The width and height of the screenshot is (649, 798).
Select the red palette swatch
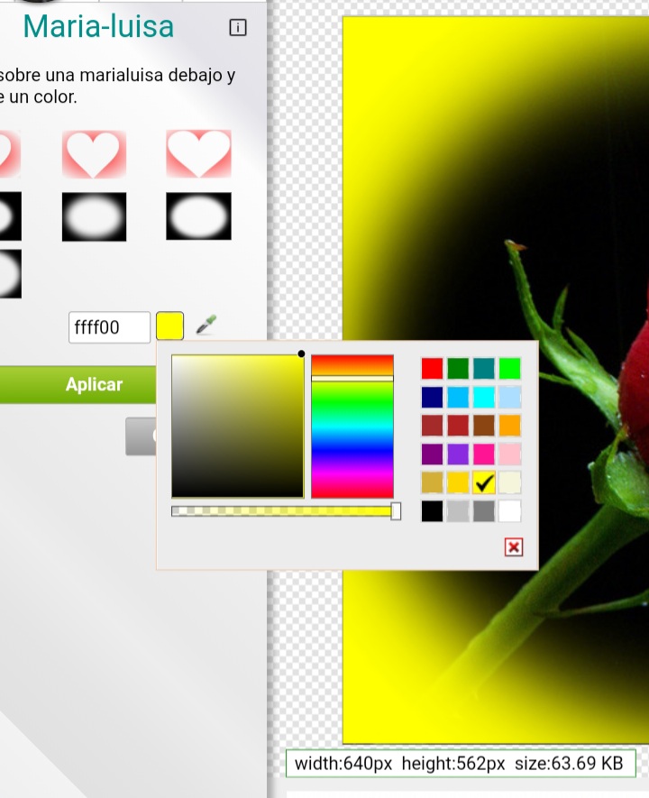[x=433, y=369]
